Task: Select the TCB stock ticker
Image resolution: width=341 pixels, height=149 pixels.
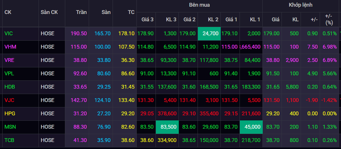Action: (9, 140)
